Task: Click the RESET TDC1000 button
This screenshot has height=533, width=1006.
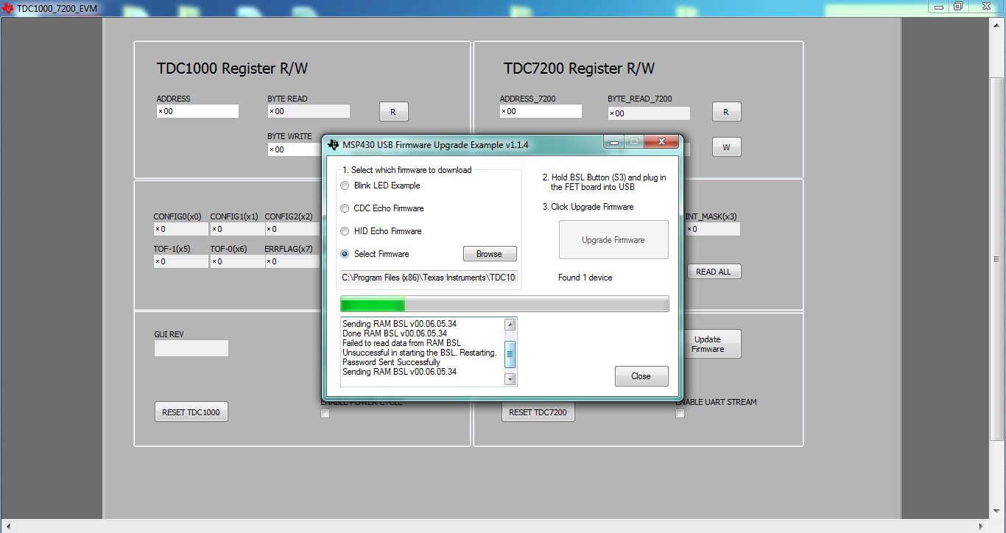Action: pos(191,412)
